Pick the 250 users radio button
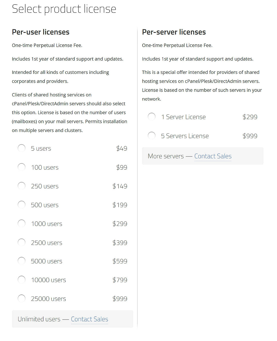Image resolution: width=277 pixels, height=341 pixels. click(x=21, y=186)
